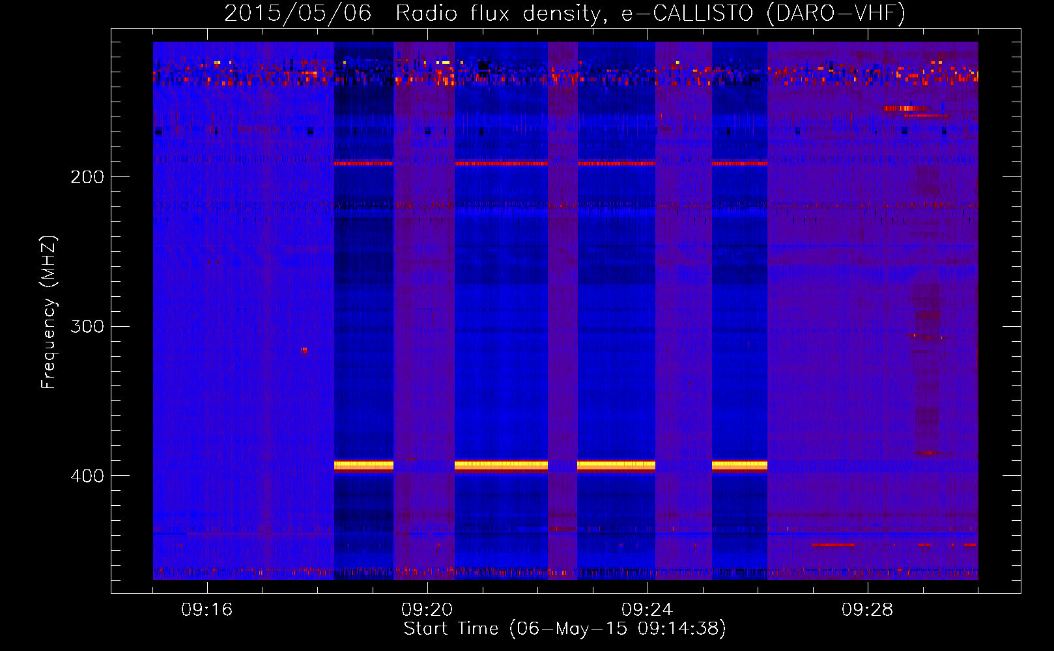Click the frequency tick label 200
This screenshot has width=1054, height=651.
tap(87, 177)
